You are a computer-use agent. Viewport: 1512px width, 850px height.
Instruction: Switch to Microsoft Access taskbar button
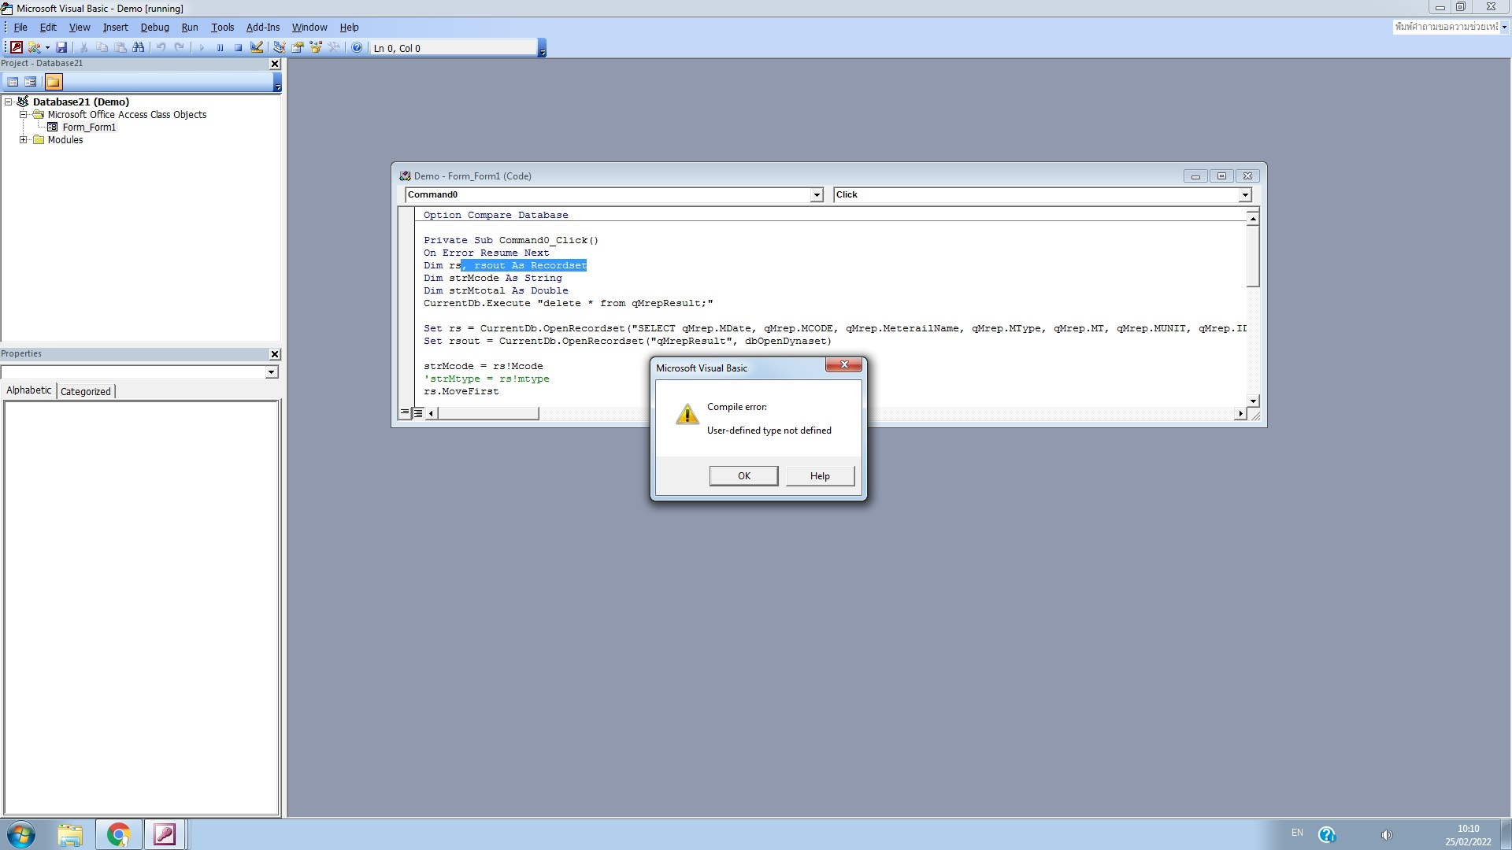coord(165,834)
